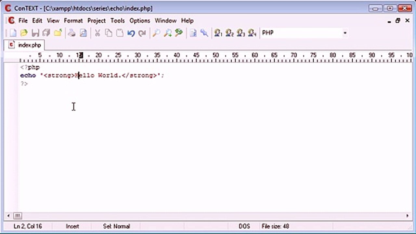416x234 pixels.
Task: Open Print Preview from toolbar
Action: pyautogui.click(x=83, y=33)
